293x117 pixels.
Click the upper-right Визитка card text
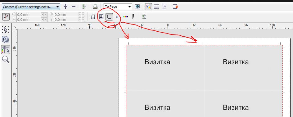coord(236,62)
